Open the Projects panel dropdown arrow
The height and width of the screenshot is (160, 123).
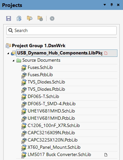click(x=105, y=5)
